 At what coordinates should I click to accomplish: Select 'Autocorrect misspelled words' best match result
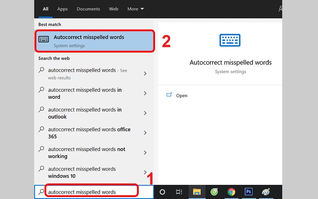pyautogui.click(x=94, y=41)
